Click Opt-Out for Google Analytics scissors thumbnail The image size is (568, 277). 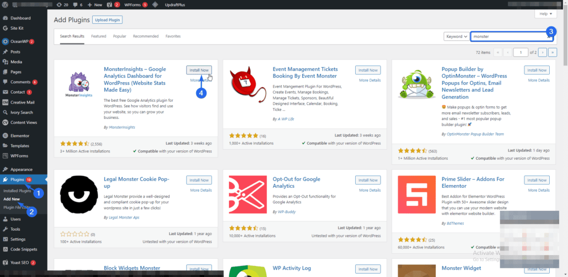(x=248, y=195)
